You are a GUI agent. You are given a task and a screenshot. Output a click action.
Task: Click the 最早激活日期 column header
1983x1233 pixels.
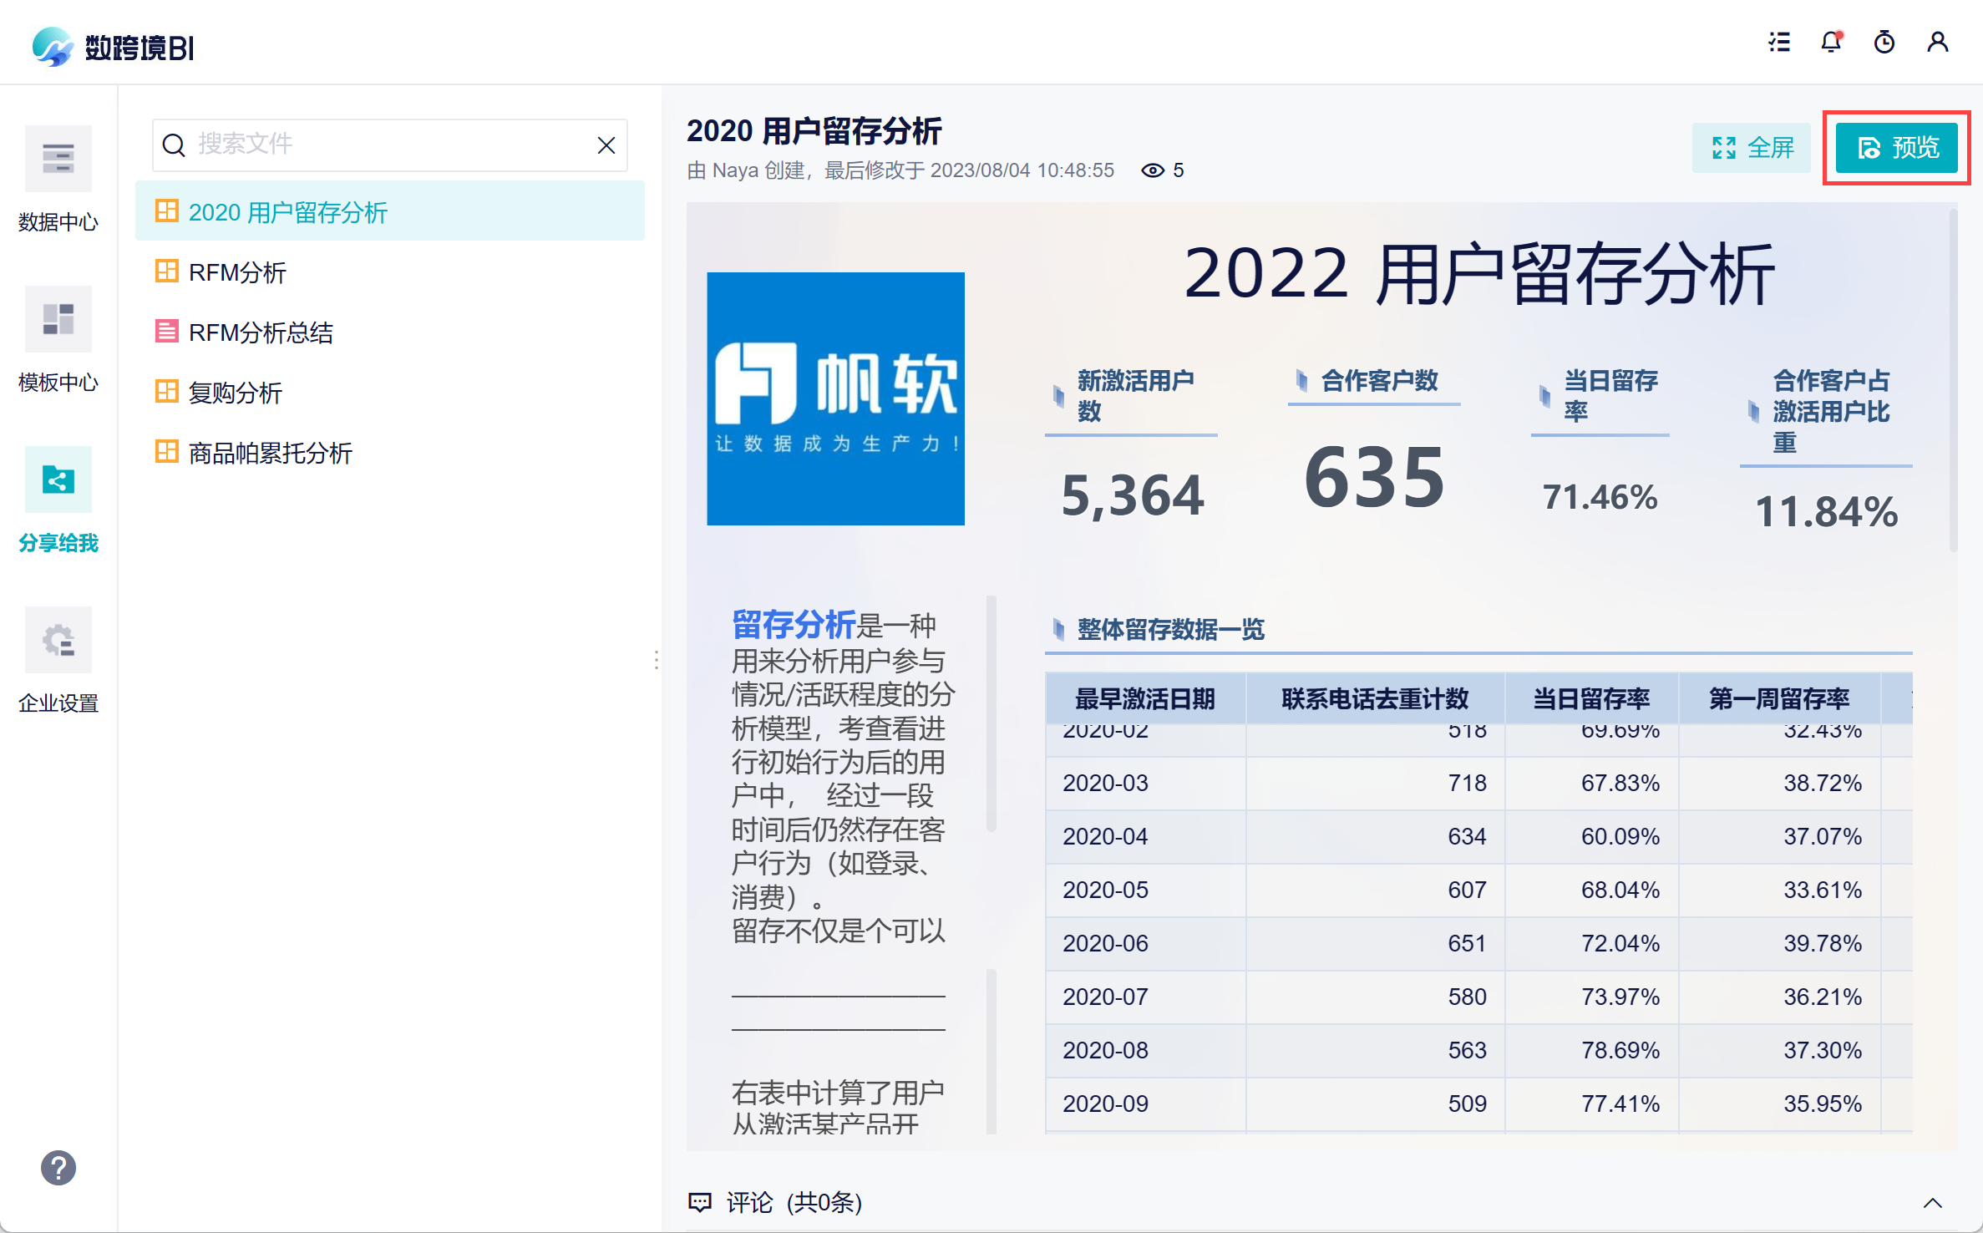1144,698
